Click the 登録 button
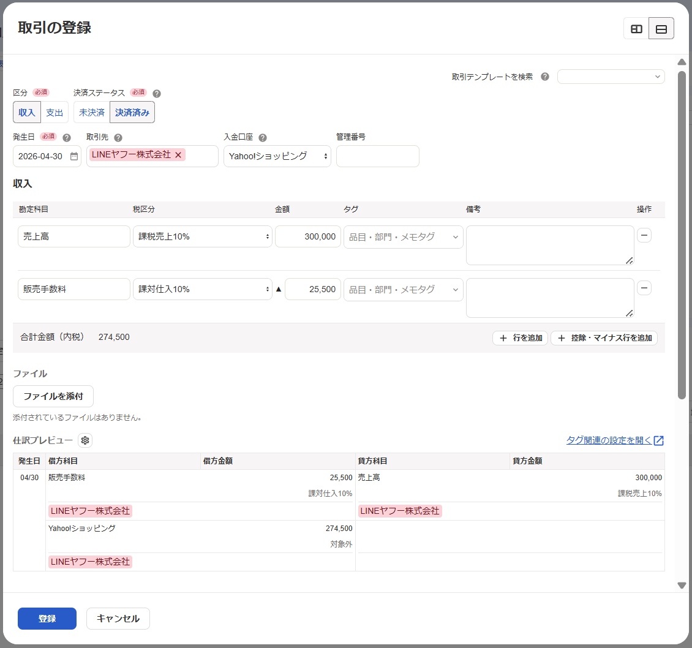Viewport: 692px width, 648px height. tap(47, 619)
